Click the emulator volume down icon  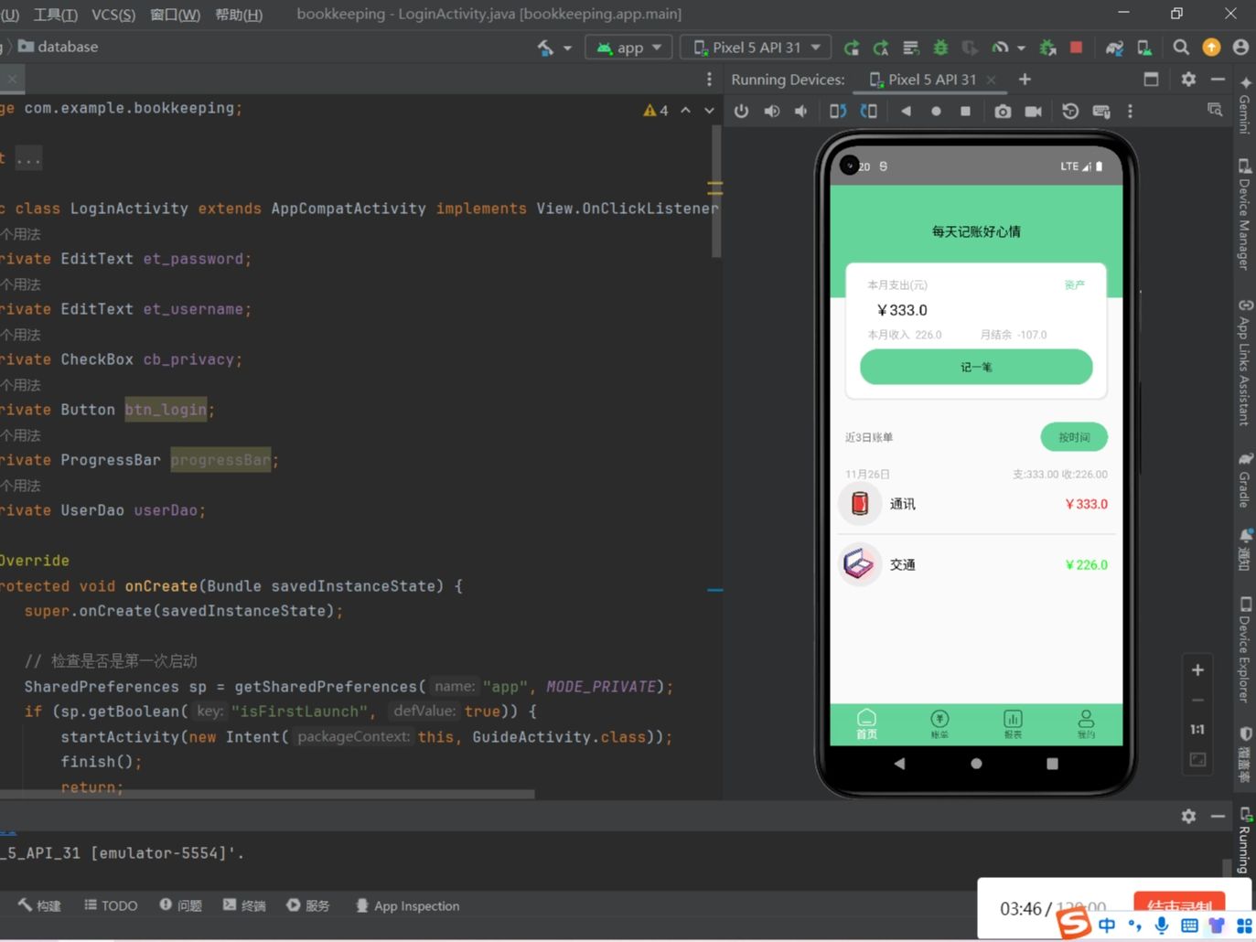point(801,111)
